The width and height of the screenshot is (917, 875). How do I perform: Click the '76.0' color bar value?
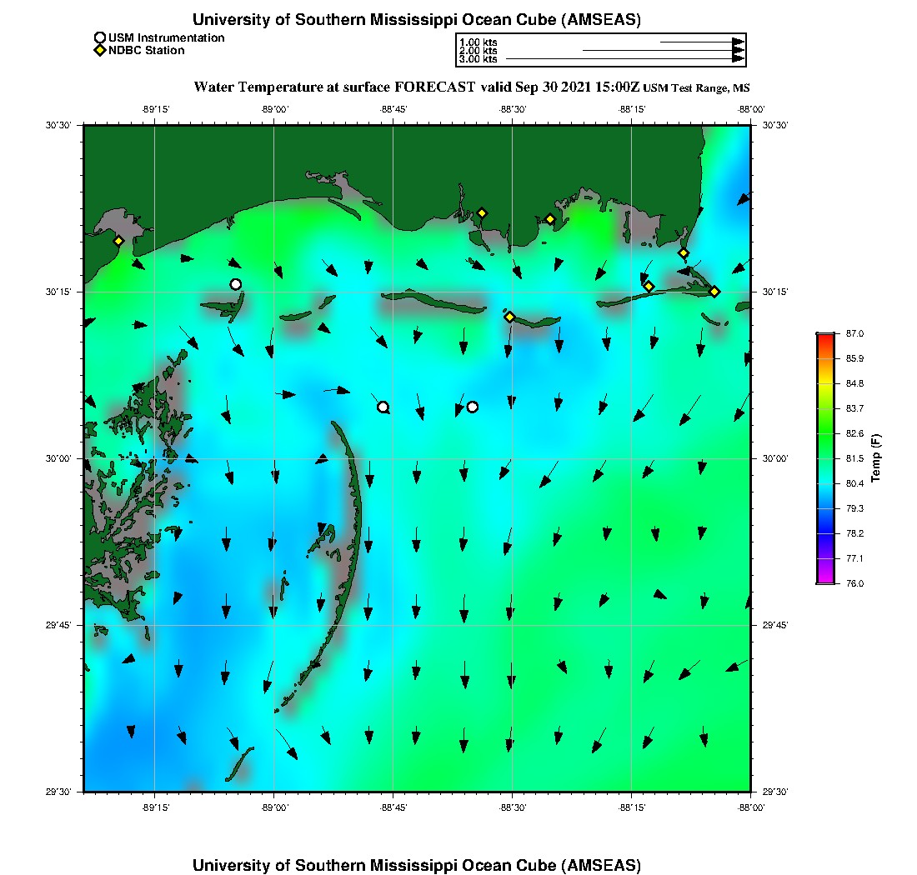[855, 583]
